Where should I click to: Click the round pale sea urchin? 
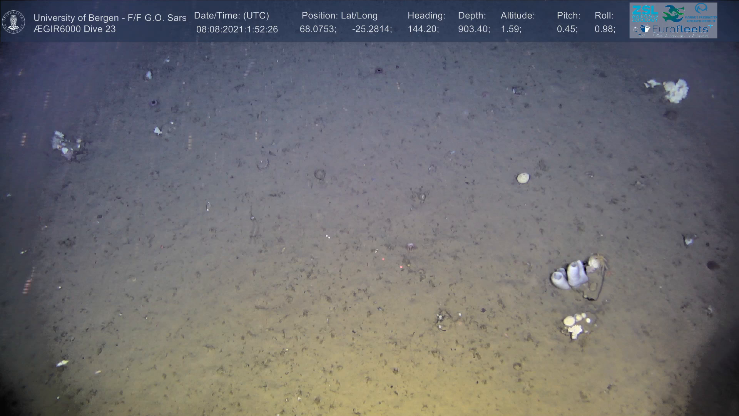523,178
